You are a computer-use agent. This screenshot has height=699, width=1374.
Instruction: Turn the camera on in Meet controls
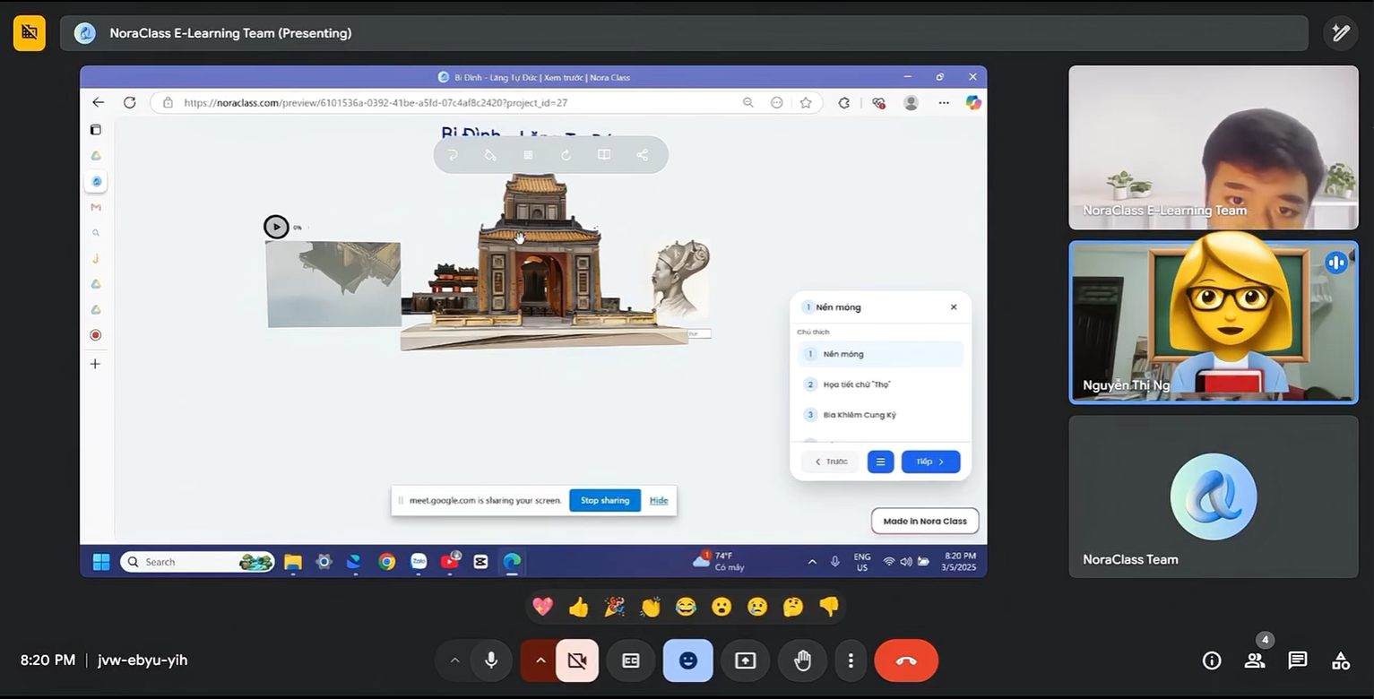(577, 660)
